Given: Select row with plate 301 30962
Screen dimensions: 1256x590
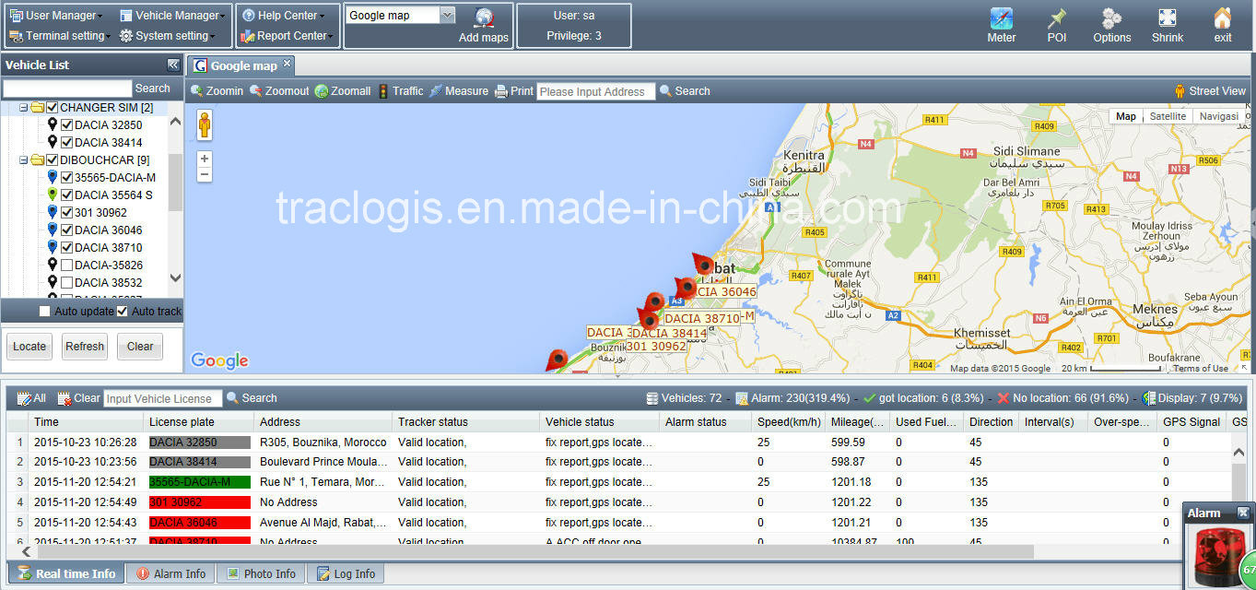Looking at the screenshot, I should (627, 502).
